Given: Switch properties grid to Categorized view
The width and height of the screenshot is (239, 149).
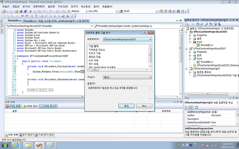Looking at the screenshot, I should [x=187, y=108].
